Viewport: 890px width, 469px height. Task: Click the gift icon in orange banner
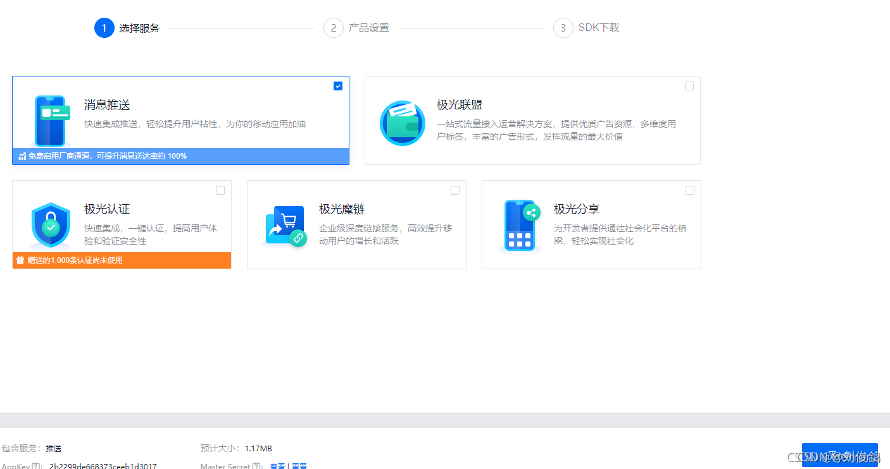tap(20, 260)
